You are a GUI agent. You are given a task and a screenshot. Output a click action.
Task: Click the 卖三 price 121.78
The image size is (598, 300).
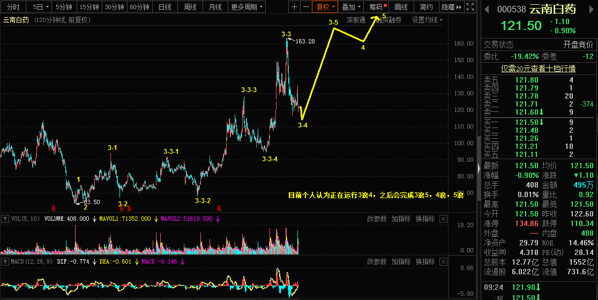click(527, 96)
